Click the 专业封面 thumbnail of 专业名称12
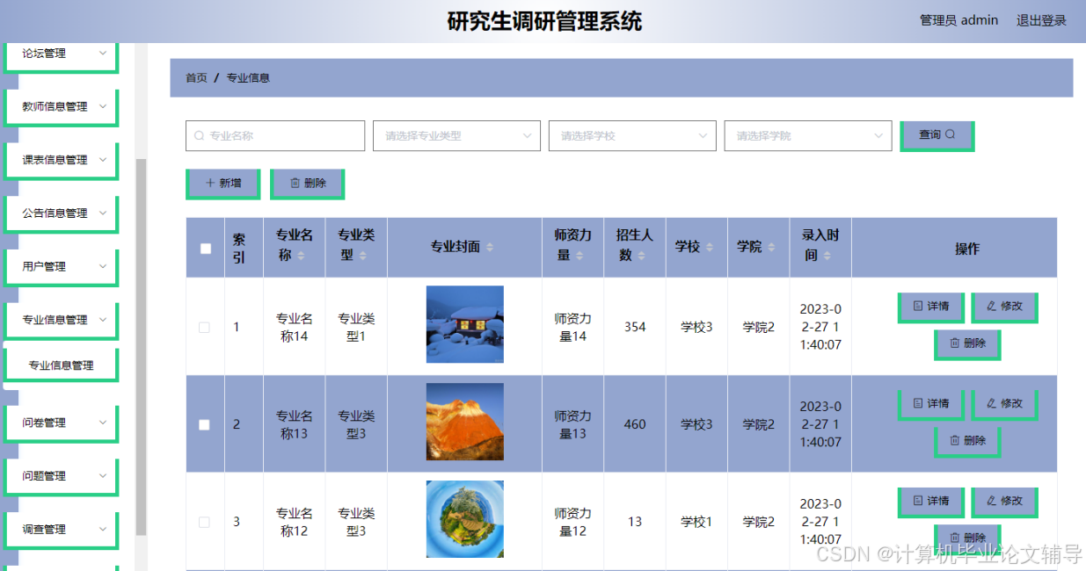 pos(464,520)
